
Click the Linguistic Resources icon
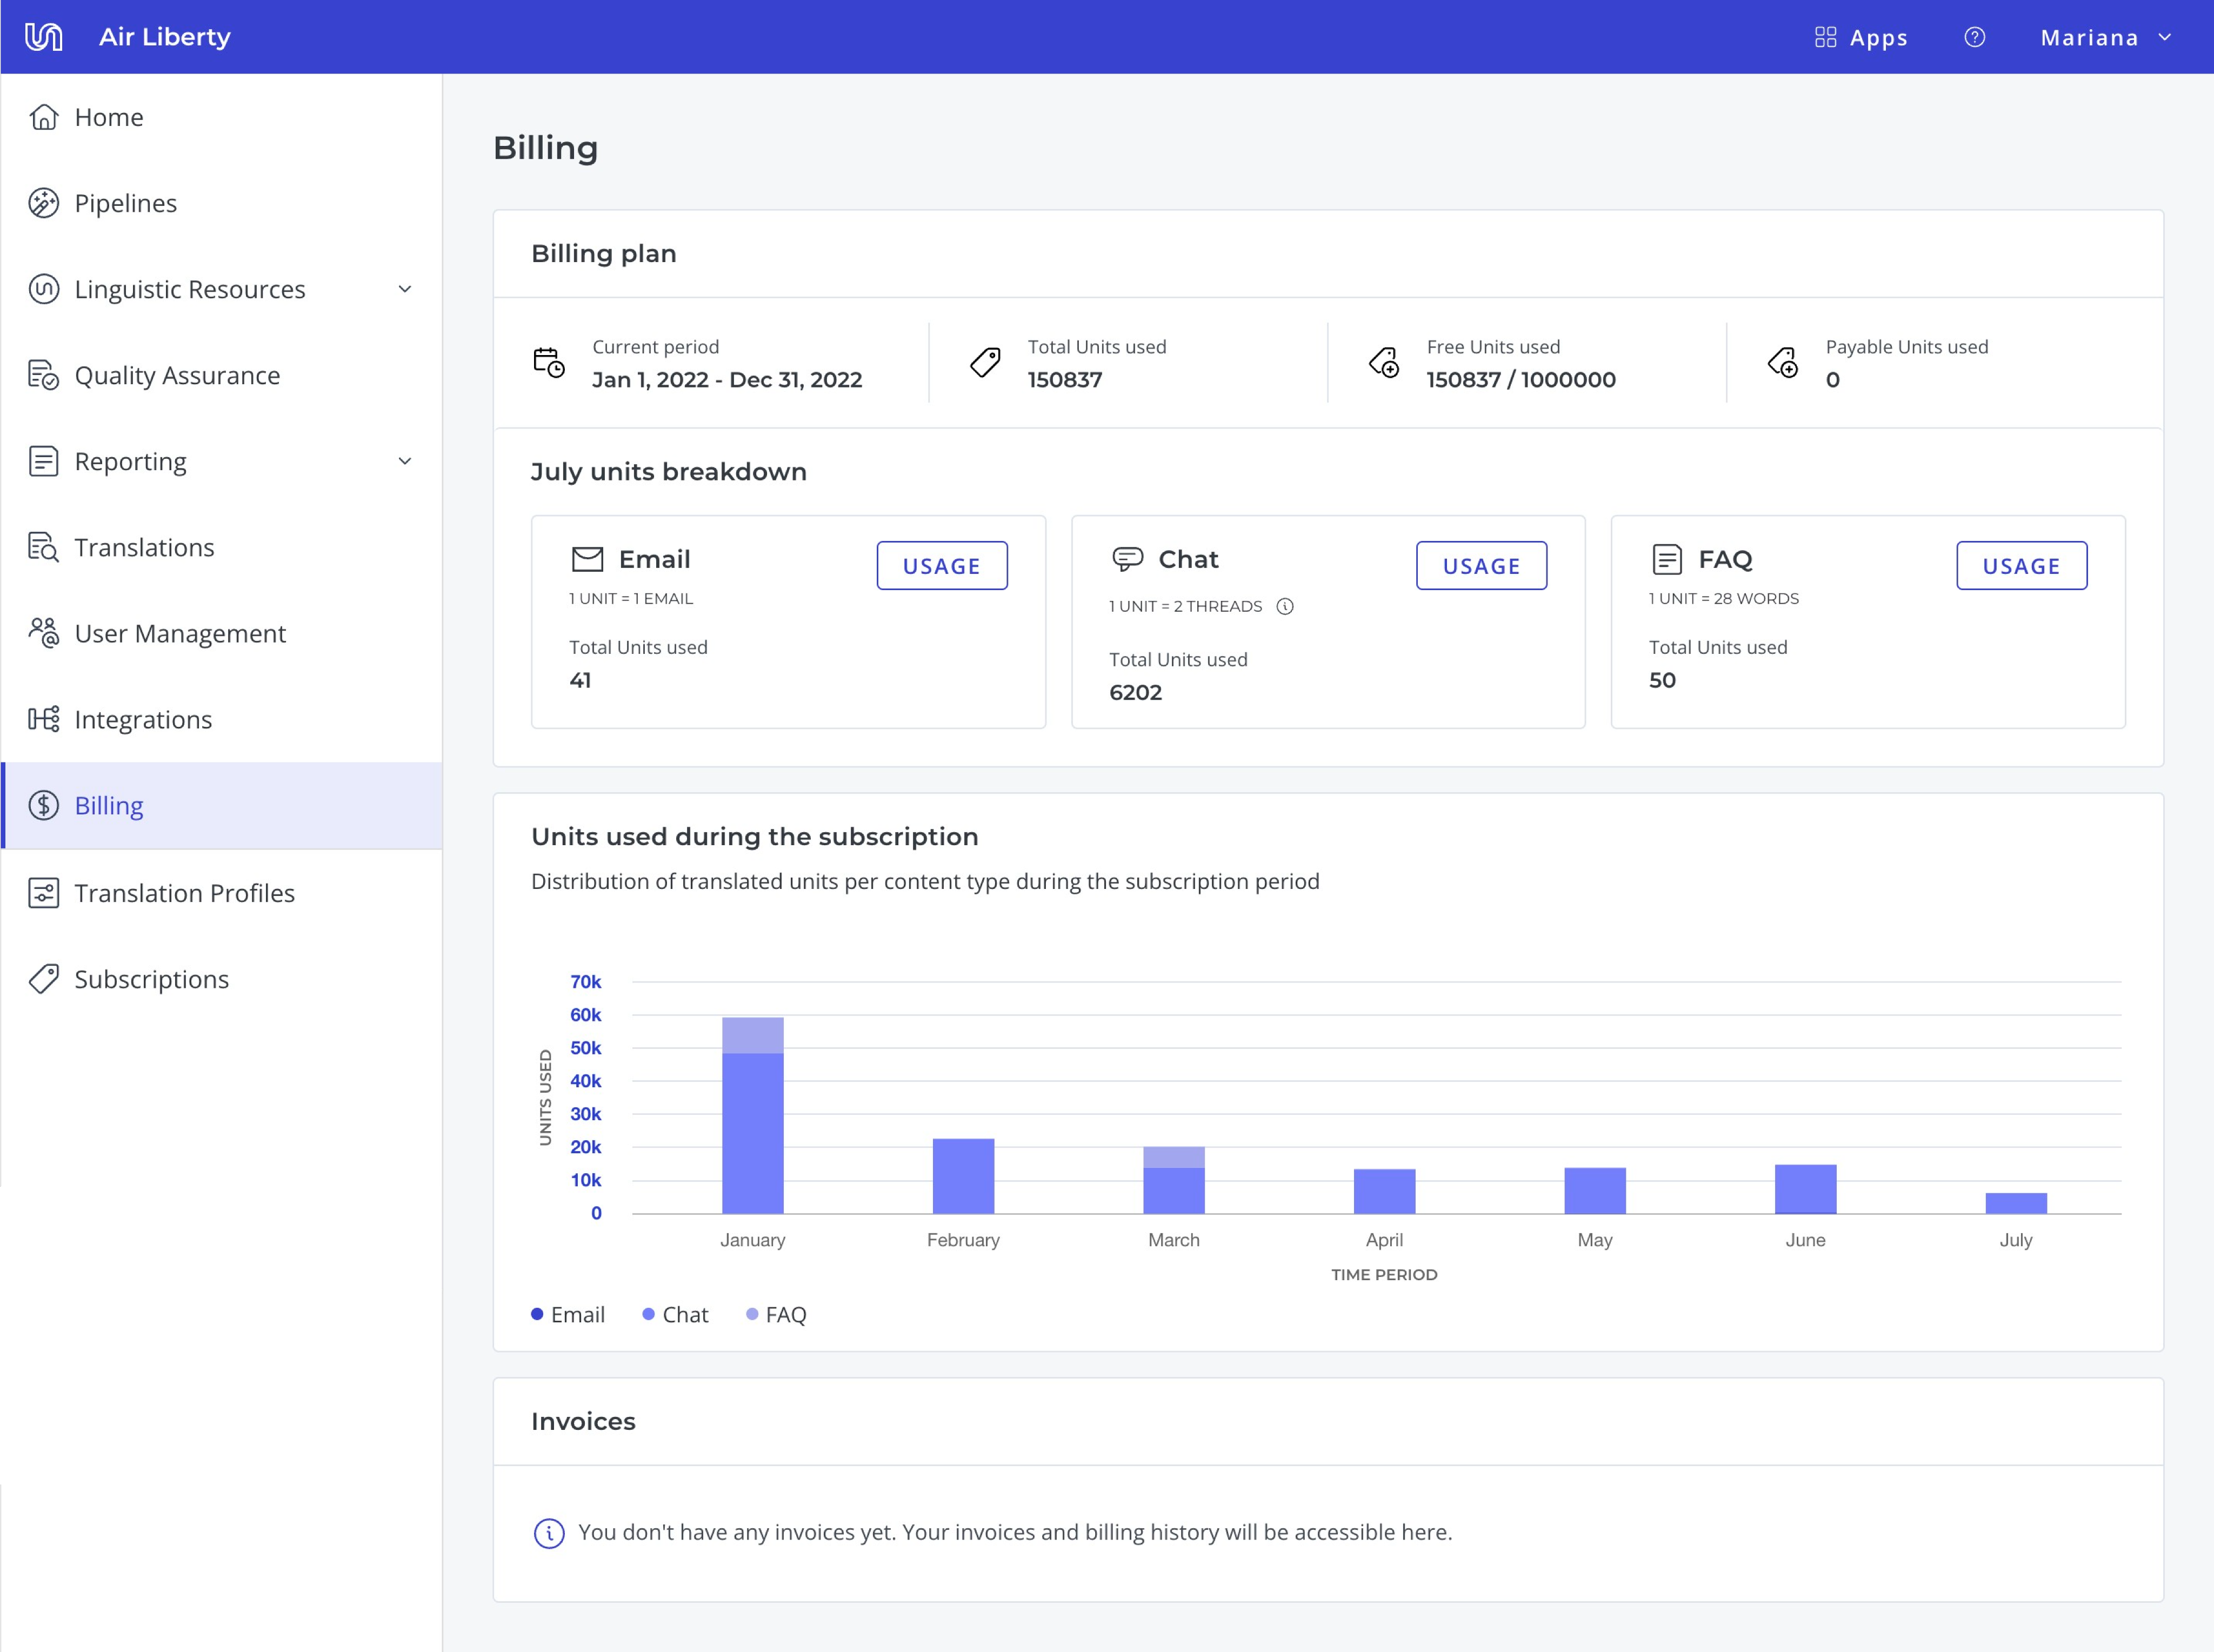pyautogui.click(x=43, y=289)
